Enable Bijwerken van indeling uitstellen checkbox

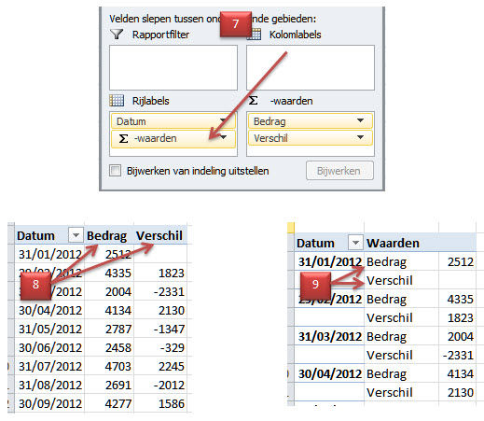pyautogui.click(x=115, y=171)
